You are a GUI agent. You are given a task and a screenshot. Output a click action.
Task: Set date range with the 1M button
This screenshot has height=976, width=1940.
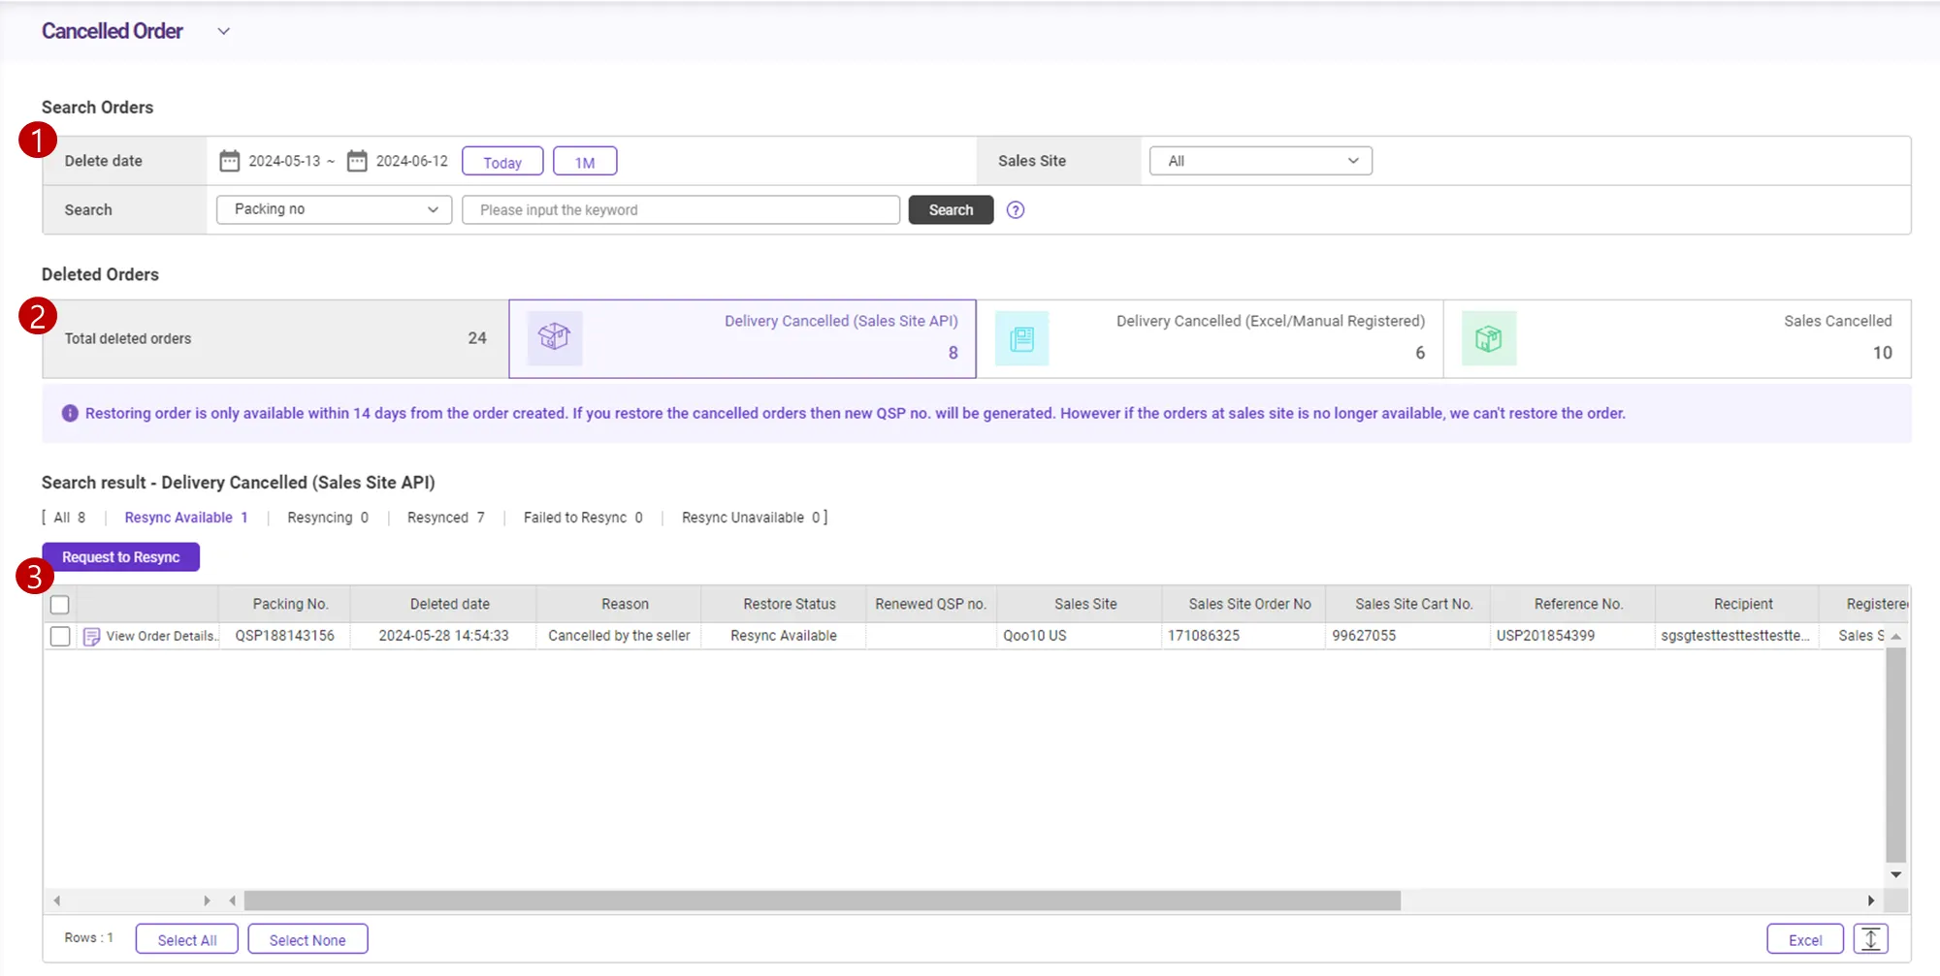[x=585, y=162]
